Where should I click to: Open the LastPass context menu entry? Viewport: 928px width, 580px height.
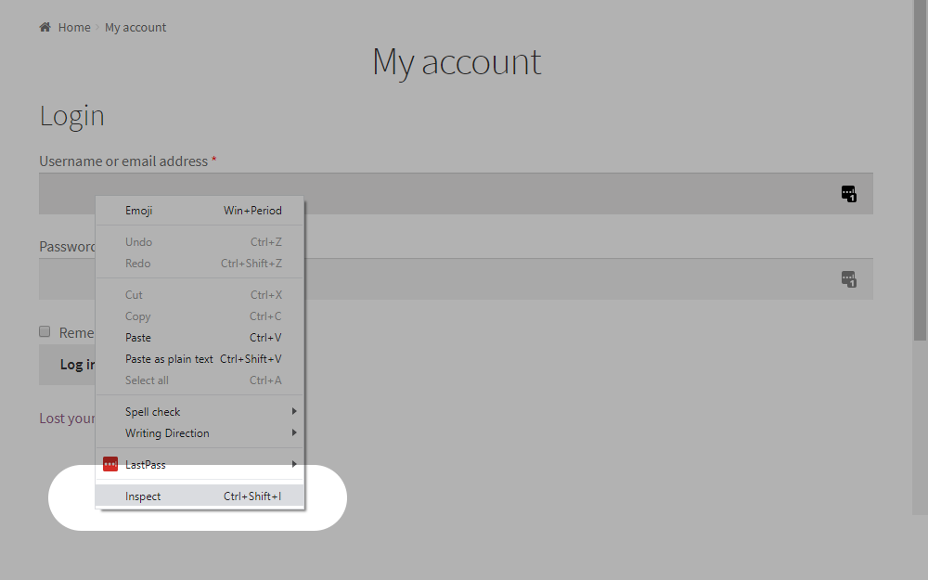coord(200,464)
